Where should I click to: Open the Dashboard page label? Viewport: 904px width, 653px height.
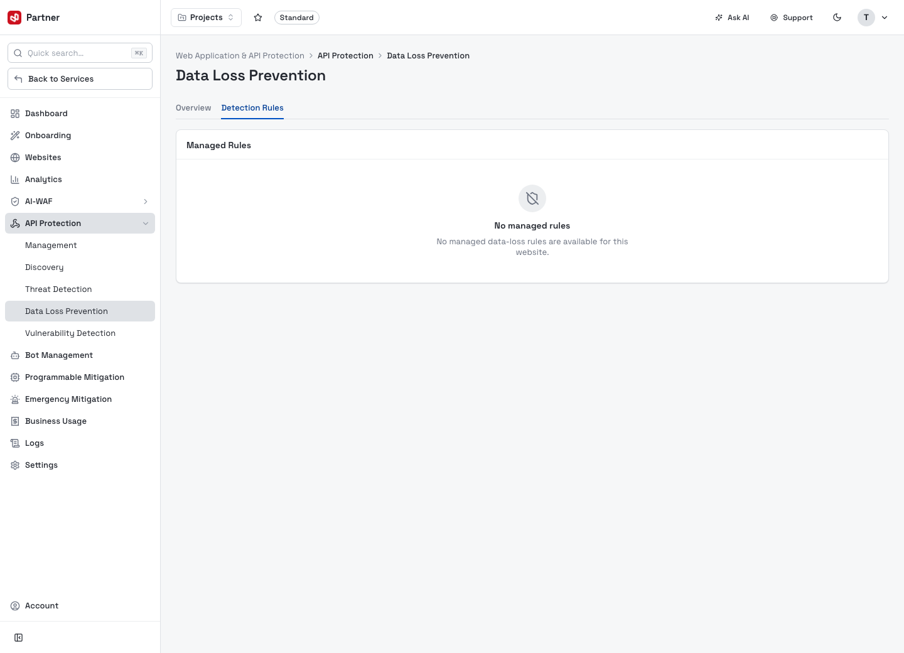click(x=46, y=114)
